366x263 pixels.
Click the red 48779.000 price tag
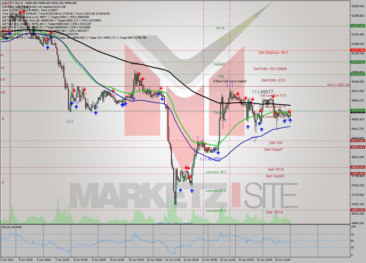pyautogui.click(x=357, y=140)
